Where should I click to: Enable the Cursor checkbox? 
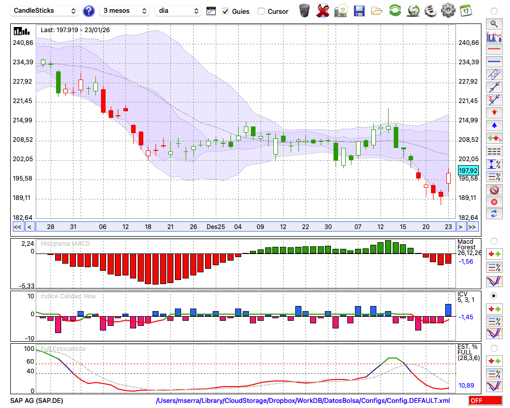point(261,11)
